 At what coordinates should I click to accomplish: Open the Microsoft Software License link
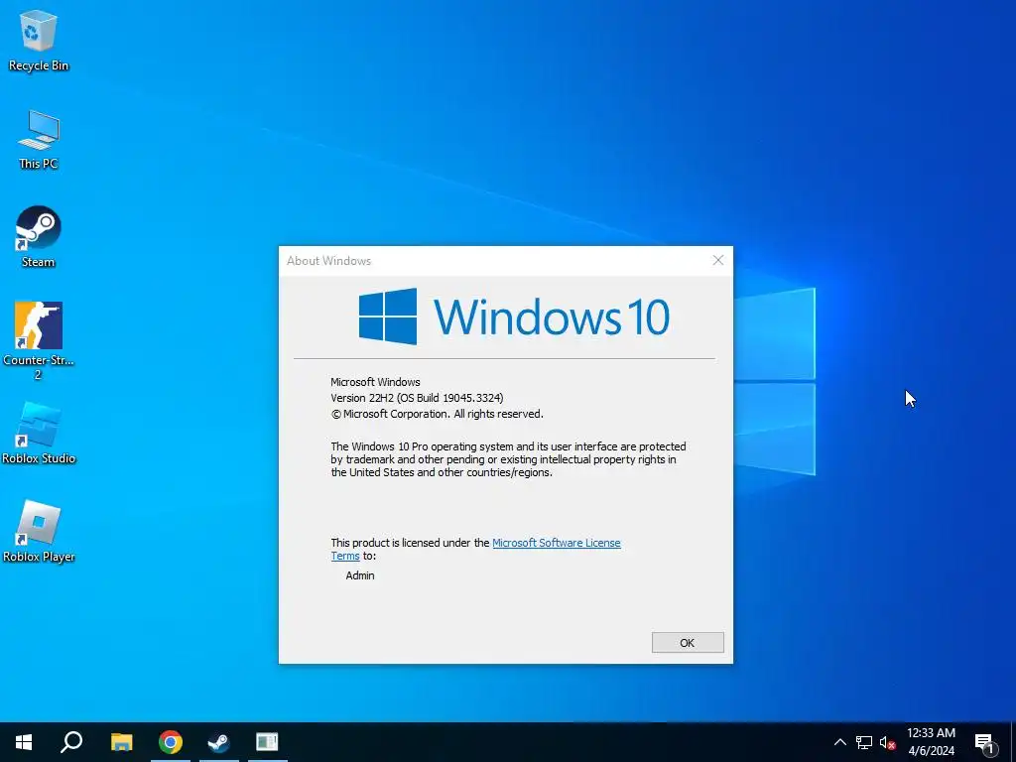[556, 543]
